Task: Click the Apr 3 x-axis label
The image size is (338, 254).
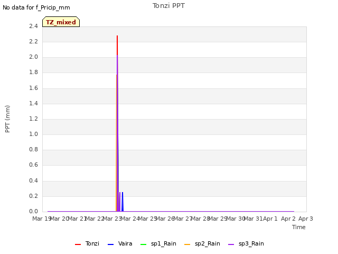Action: [306, 219]
